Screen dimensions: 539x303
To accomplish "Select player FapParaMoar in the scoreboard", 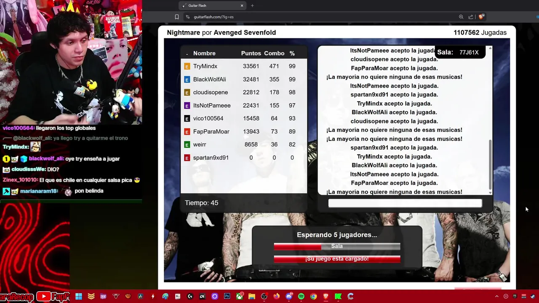I will tap(211, 132).
